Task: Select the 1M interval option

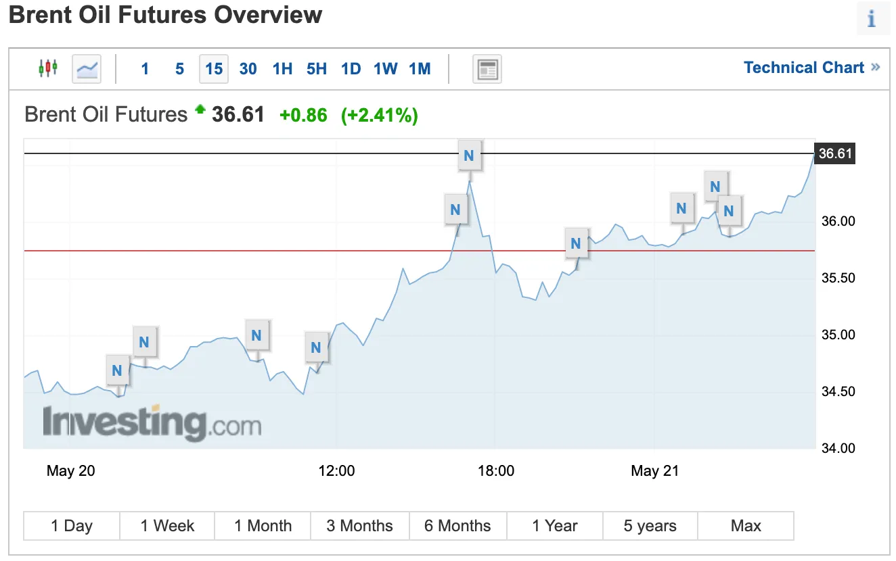Action: point(420,69)
